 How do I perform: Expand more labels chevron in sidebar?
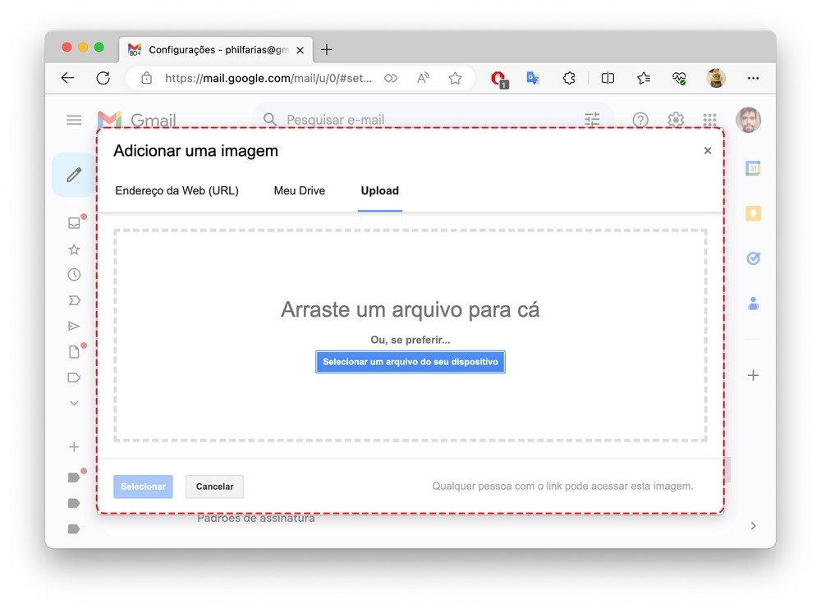pos(74,404)
